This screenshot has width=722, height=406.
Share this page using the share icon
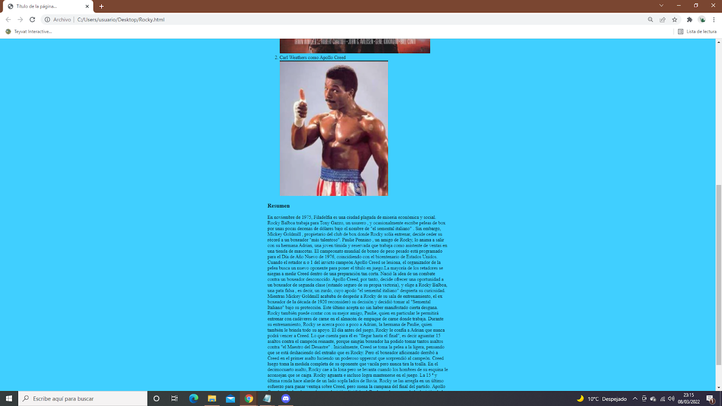[662, 19]
